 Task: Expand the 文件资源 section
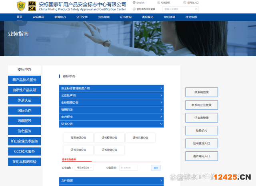[x=111, y=181]
